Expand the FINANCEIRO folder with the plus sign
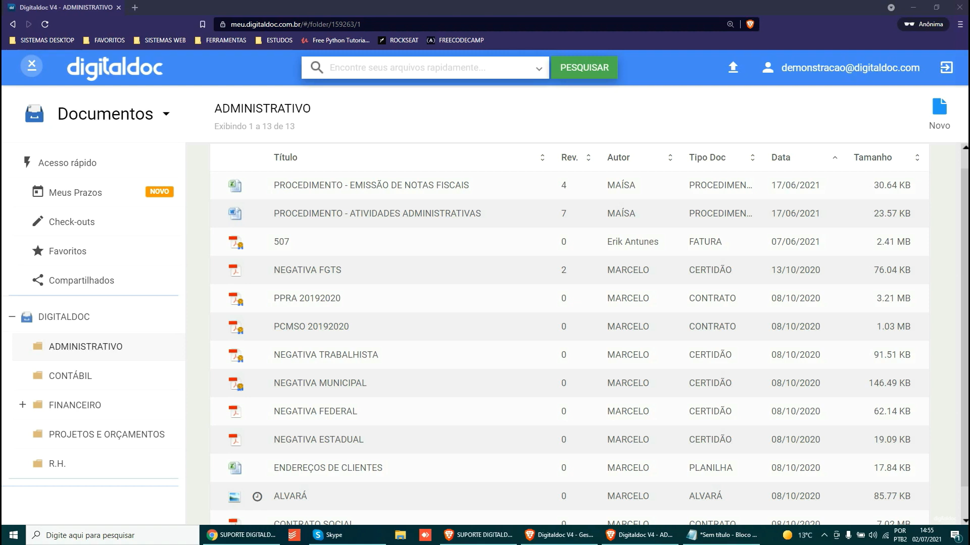The width and height of the screenshot is (970, 545). [x=22, y=405]
